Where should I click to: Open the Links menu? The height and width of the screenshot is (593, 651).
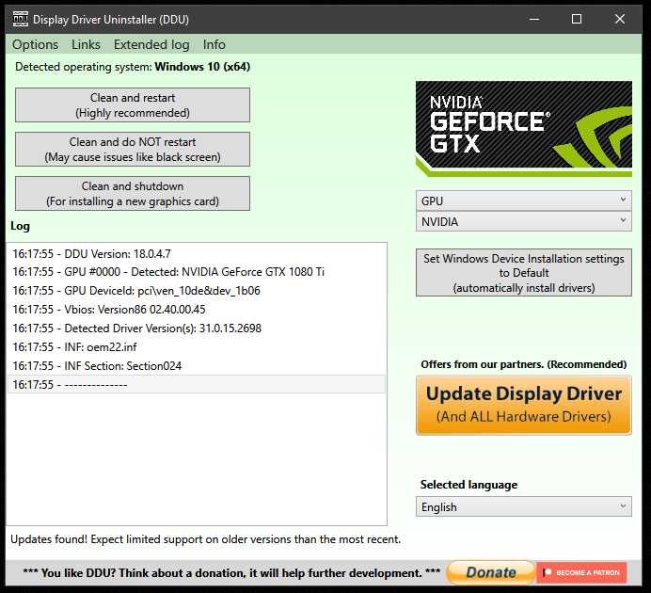(86, 44)
